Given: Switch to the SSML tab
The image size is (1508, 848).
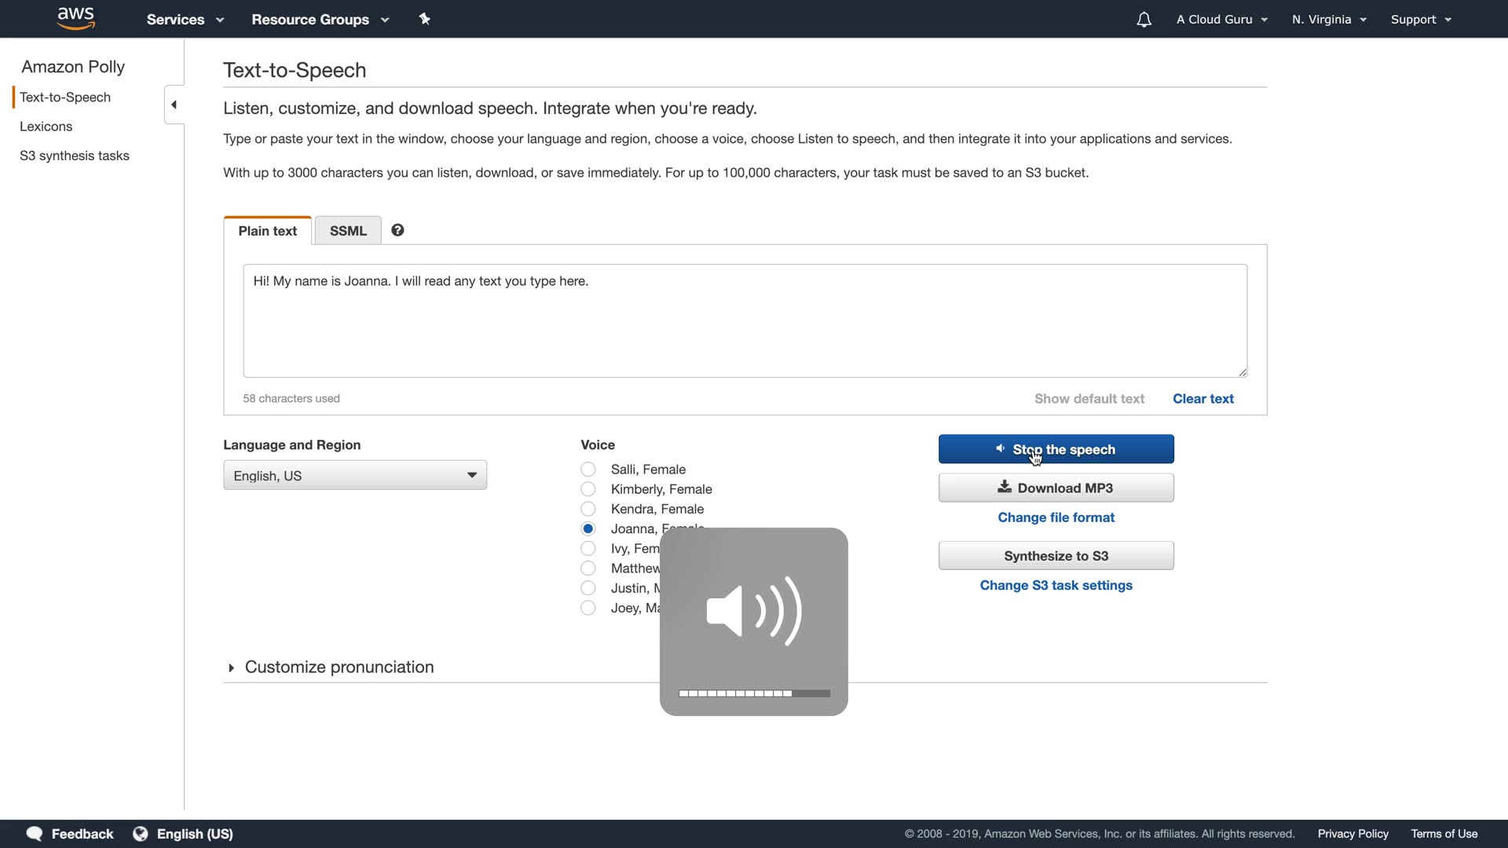Looking at the screenshot, I should [x=348, y=231].
